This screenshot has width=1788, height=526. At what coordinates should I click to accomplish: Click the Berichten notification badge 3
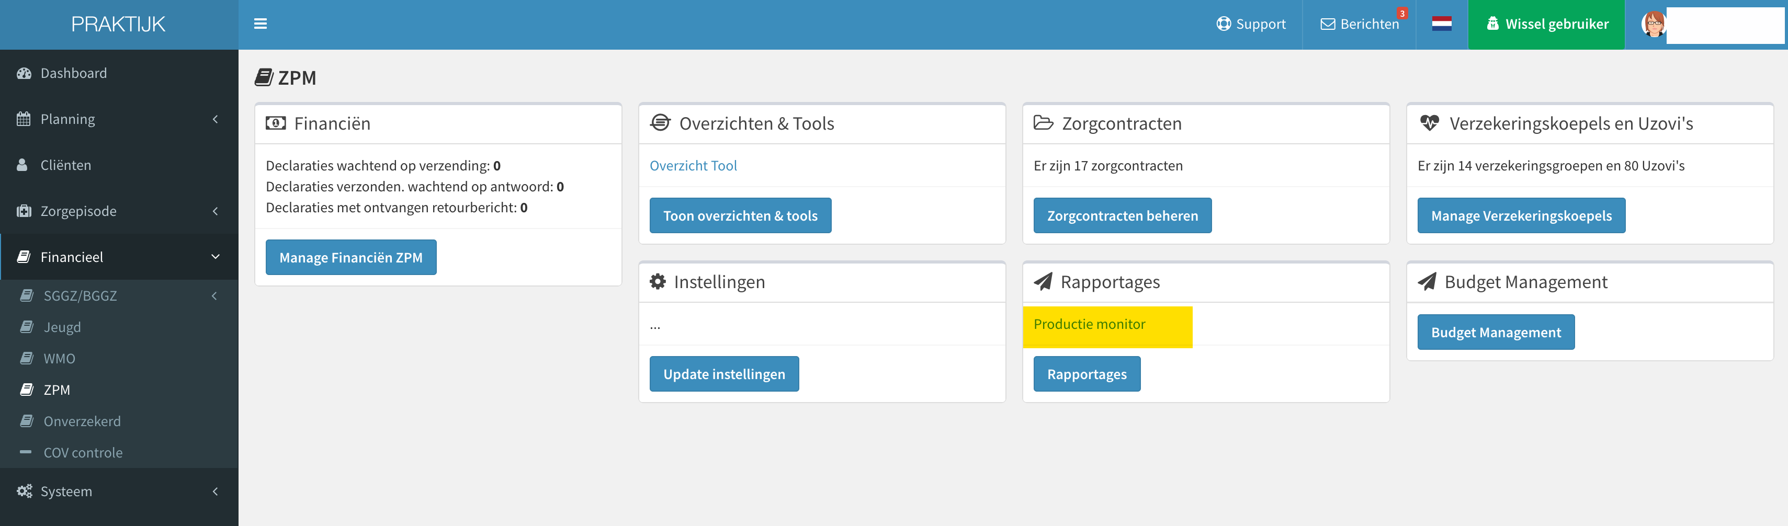click(x=1402, y=13)
